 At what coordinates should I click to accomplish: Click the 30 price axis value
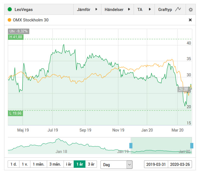[x=189, y=75]
